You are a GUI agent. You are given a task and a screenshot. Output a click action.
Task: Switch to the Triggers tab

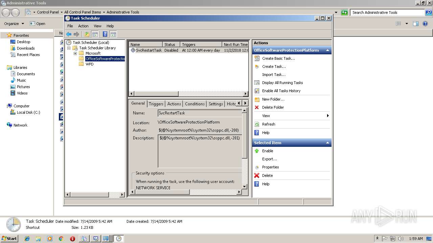tap(156, 104)
